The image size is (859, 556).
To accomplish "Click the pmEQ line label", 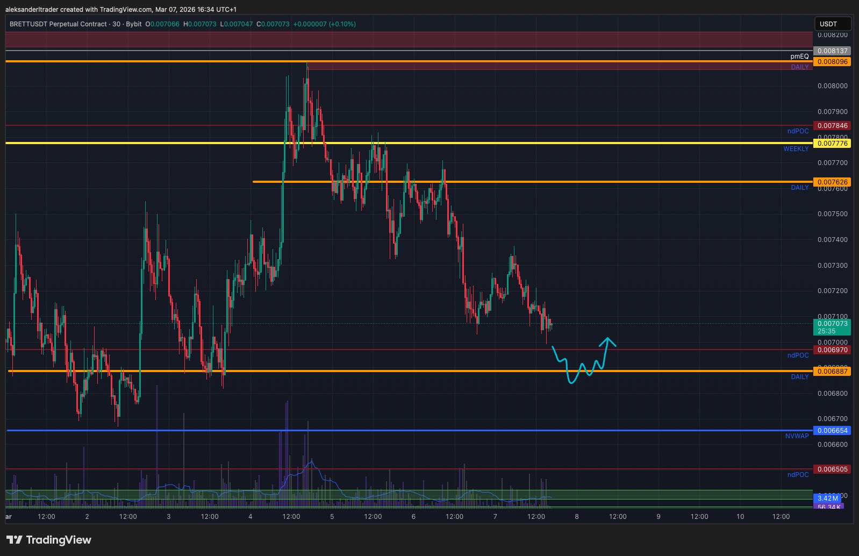I will 799,56.
